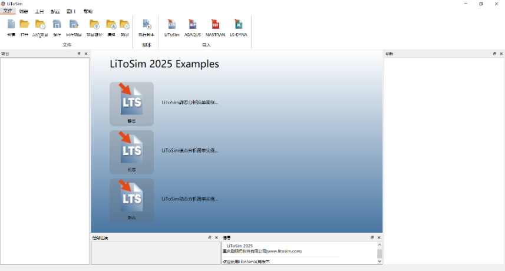The image size is (505, 271).
Task: Open the static analysis example thumbnail
Action: tap(132, 104)
